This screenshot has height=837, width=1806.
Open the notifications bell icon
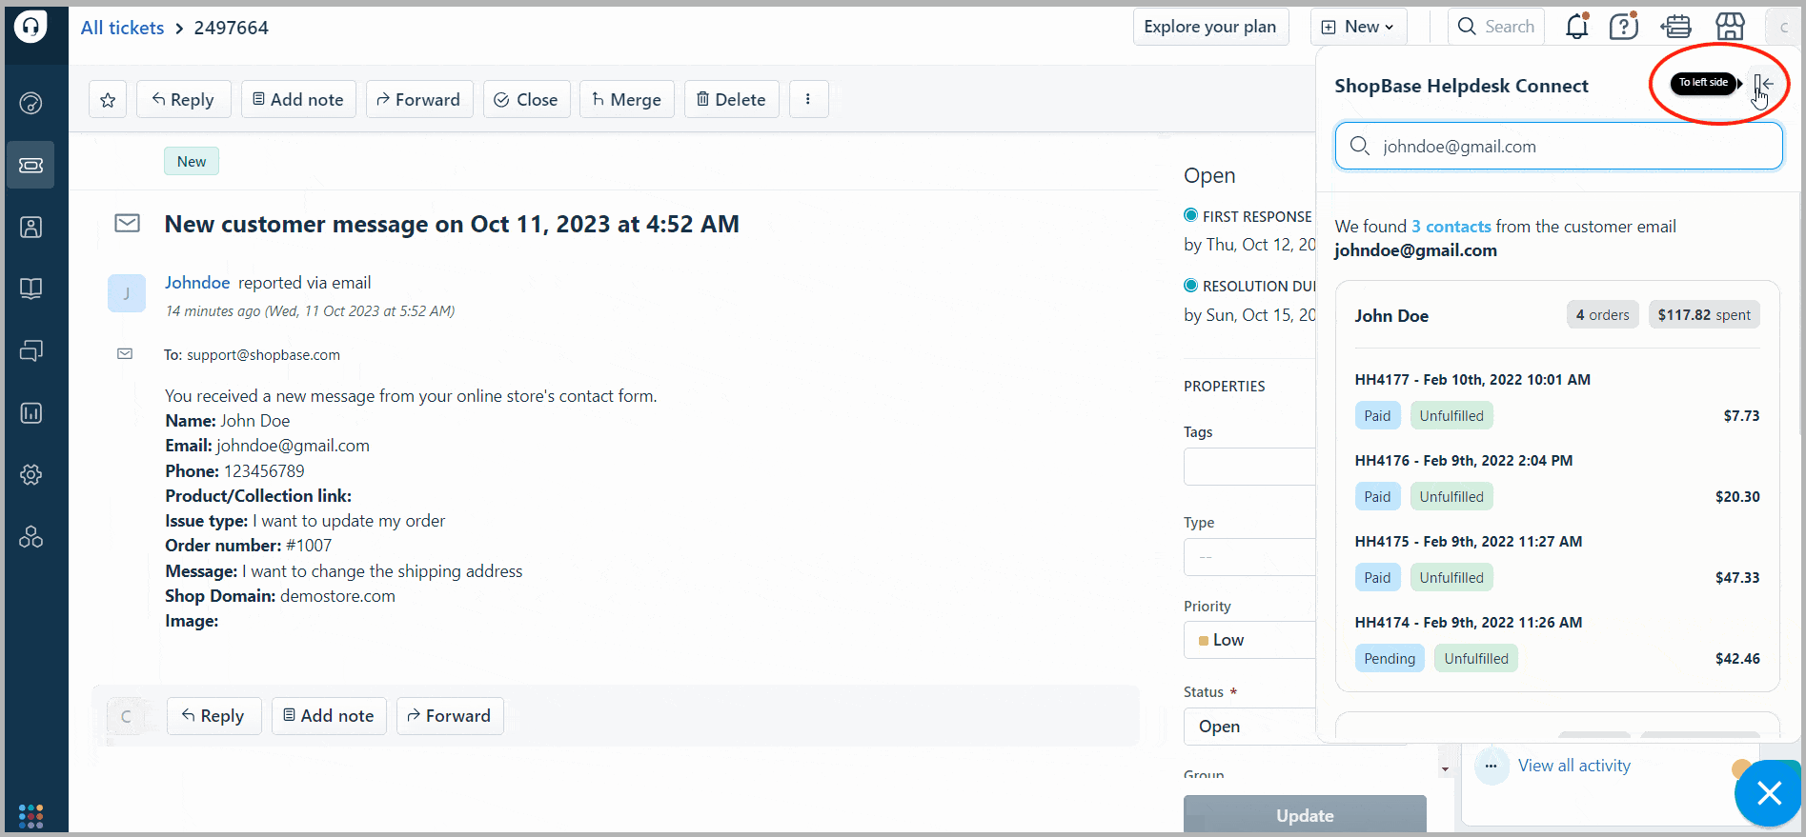point(1576,27)
